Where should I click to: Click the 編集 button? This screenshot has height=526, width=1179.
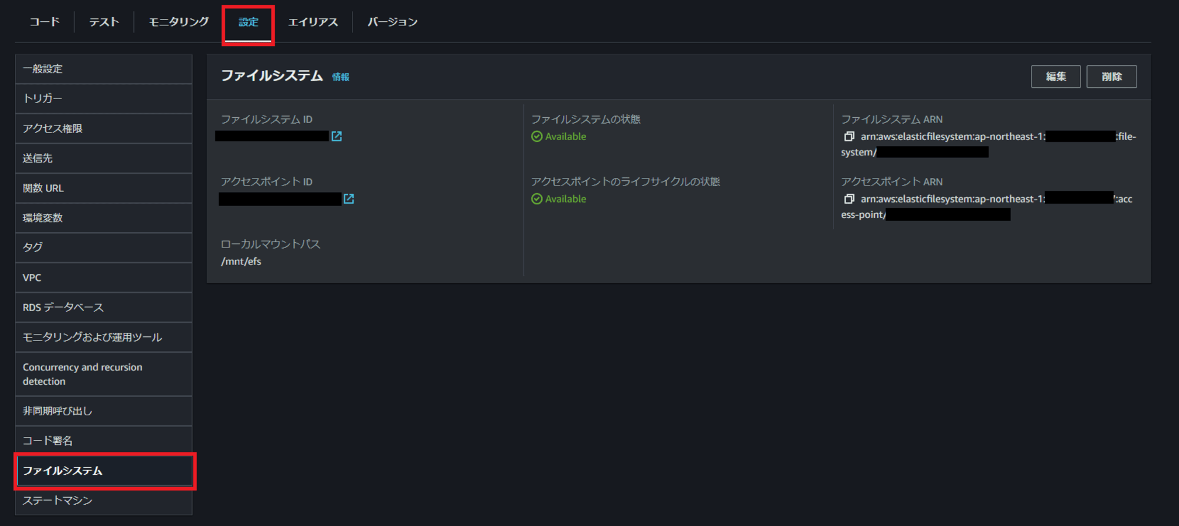(1056, 77)
